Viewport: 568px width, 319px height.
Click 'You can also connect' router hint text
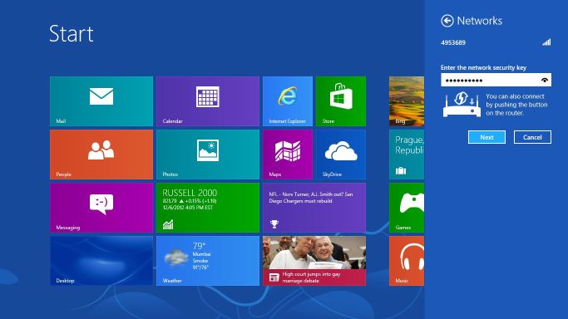[x=516, y=105]
